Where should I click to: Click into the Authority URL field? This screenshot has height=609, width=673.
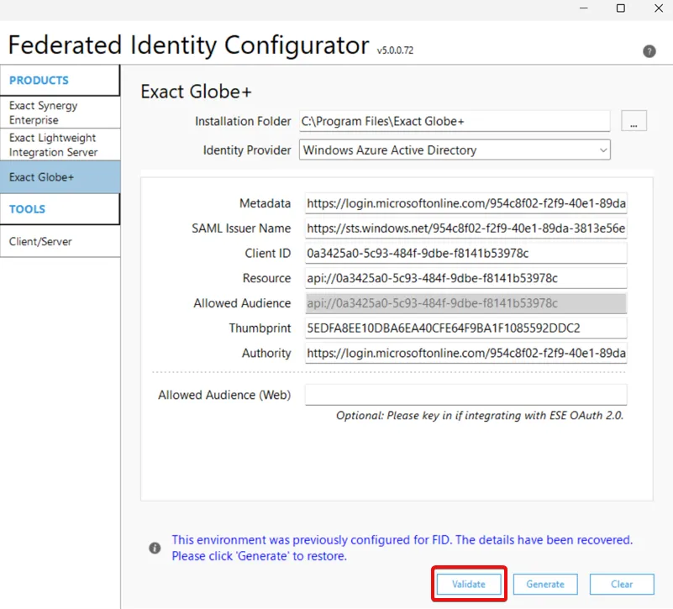coord(465,353)
